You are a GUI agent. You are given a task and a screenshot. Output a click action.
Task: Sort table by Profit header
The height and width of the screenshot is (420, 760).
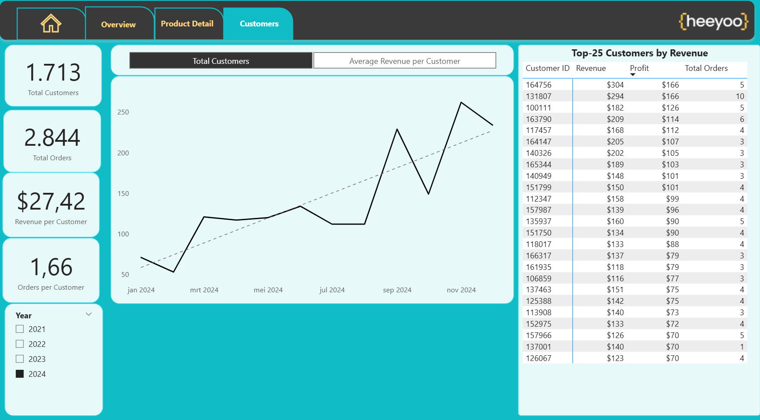pyautogui.click(x=639, y=68)
